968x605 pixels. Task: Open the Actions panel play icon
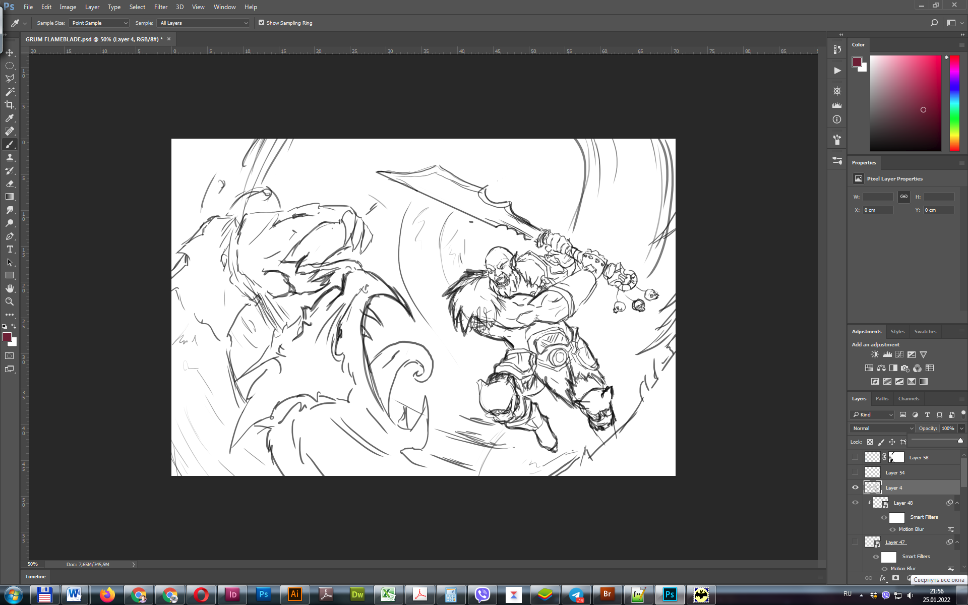[x=837, y=71]
